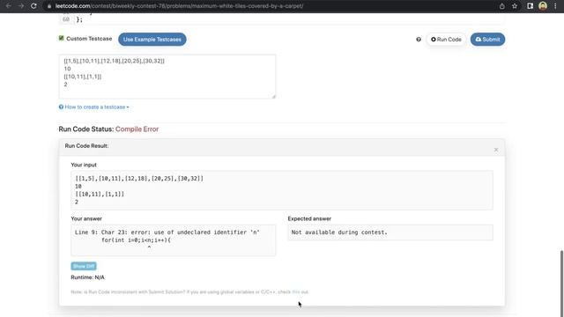
Task: Click inside the custom testcase text area
Action: [167, 77]
